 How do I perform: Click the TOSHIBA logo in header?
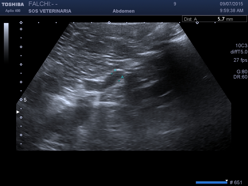point(13,4)
